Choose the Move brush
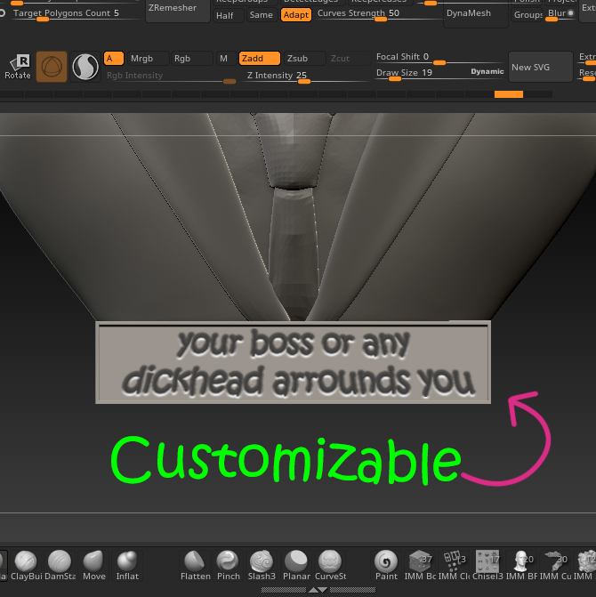Screen dimensions: 596x597 pos(93,565)
